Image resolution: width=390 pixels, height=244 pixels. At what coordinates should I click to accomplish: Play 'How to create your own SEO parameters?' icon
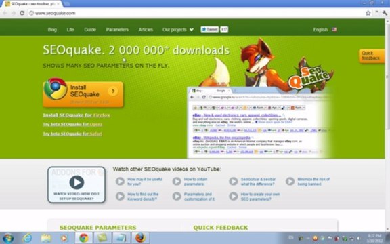coord(234,196)
